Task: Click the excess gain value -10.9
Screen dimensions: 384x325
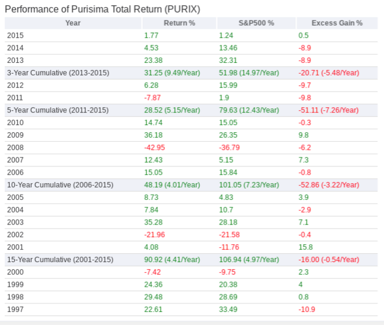Action: [x=307, y=309]
